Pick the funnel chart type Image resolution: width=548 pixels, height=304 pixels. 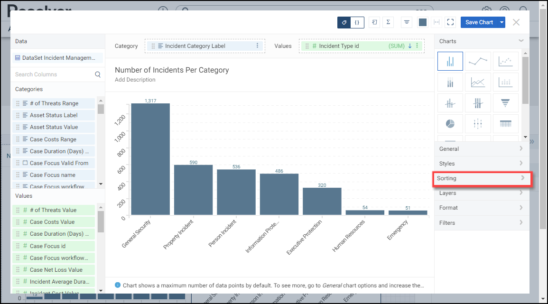(505, 103)
